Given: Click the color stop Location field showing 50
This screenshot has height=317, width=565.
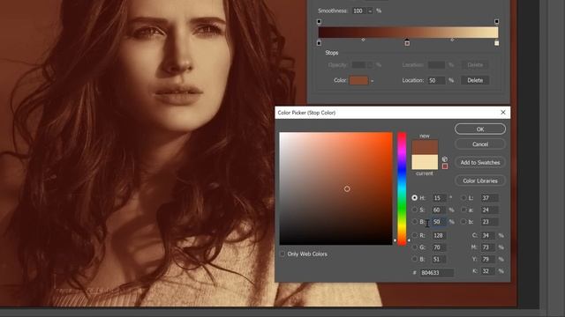Looking at the screenshot, I should [x=436, y=80].
